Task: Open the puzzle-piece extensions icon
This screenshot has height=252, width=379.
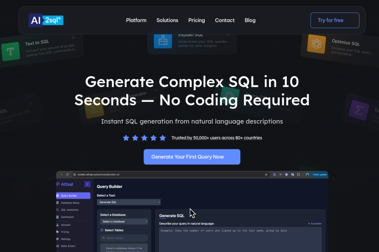Action: point(299,174)
